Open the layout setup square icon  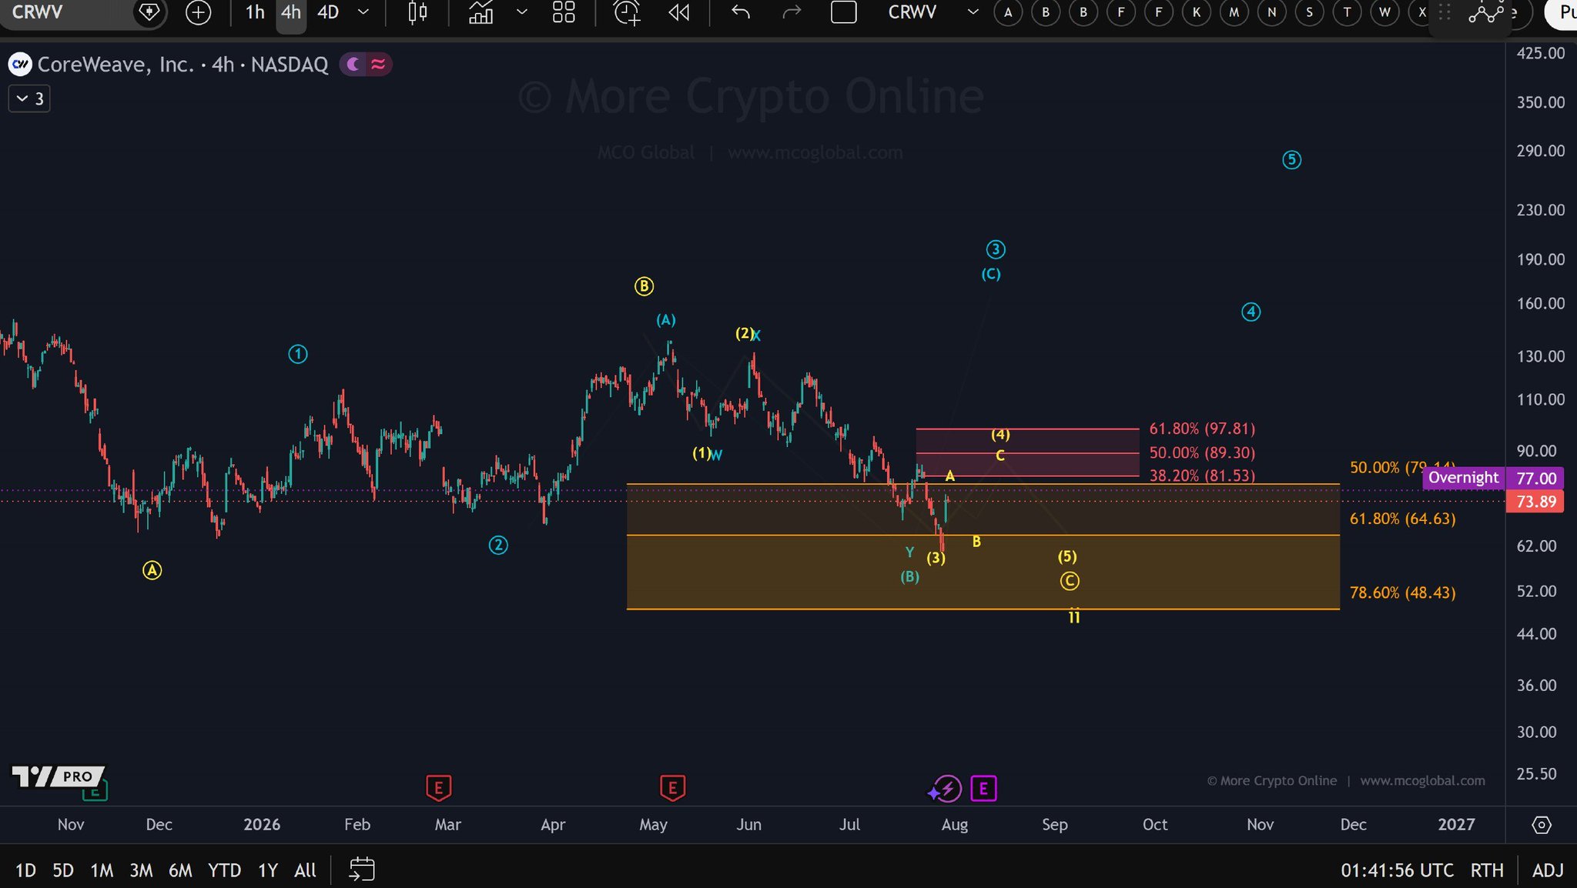point(844,12)
